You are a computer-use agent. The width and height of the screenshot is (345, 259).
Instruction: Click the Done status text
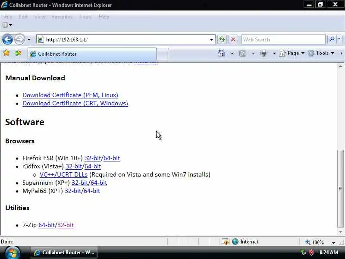click(7, 242)
